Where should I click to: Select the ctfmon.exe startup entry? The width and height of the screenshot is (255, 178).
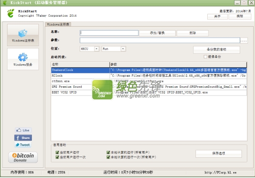click(149, 81)
